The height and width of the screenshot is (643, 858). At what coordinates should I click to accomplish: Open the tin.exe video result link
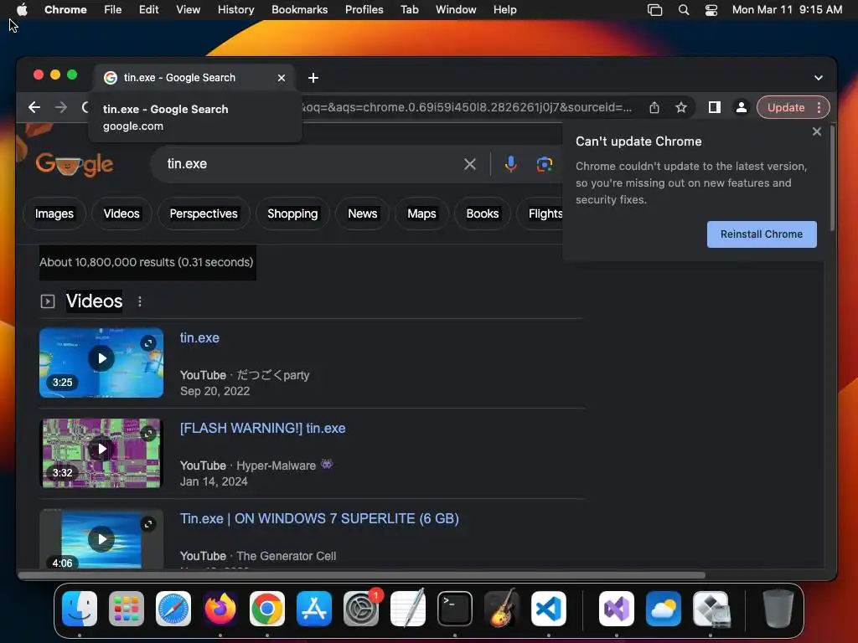pos(199,338)
